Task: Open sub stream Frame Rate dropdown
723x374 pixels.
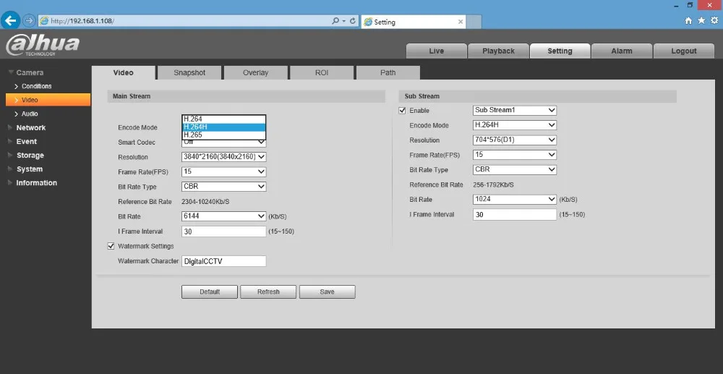Action: point(515,155)
